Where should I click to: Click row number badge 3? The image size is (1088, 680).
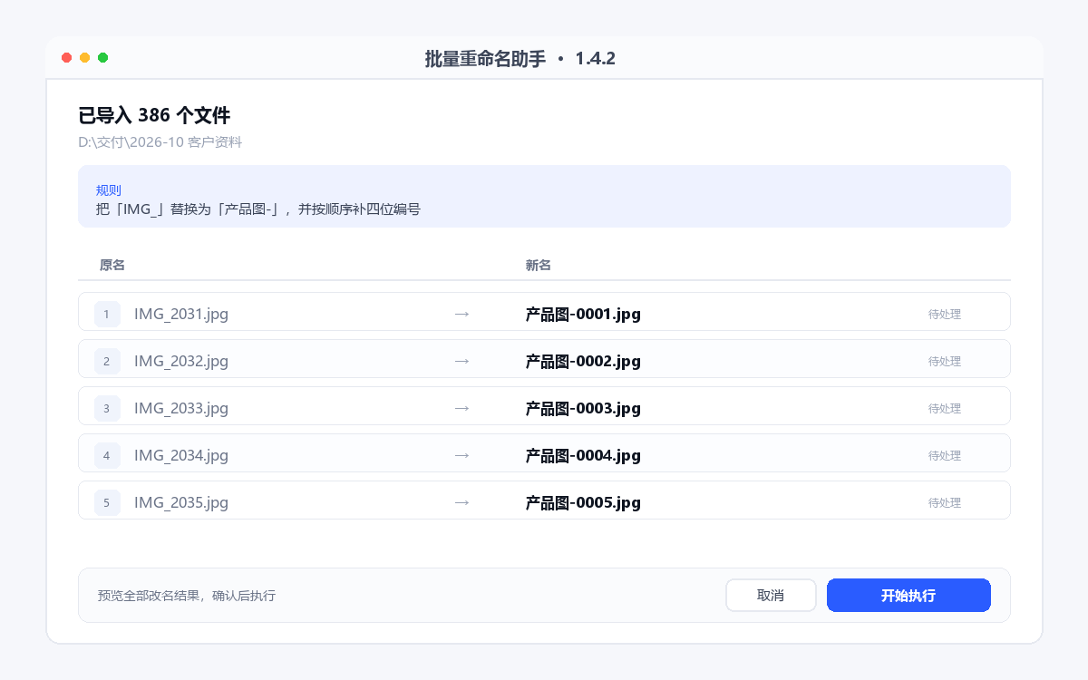click(107, 409)
